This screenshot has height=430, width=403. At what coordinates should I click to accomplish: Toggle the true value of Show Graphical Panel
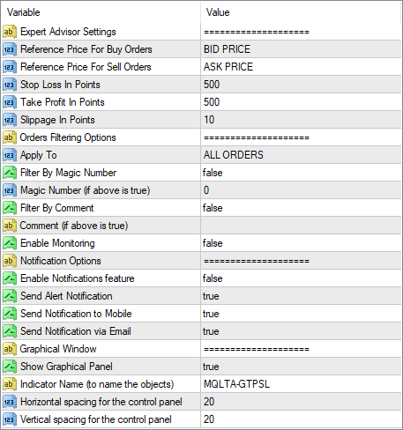301,367
